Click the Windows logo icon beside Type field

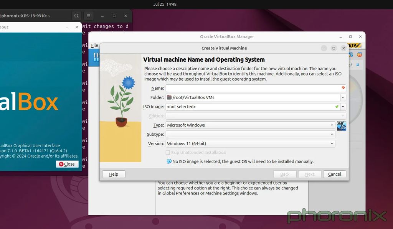tap(341, 125)
